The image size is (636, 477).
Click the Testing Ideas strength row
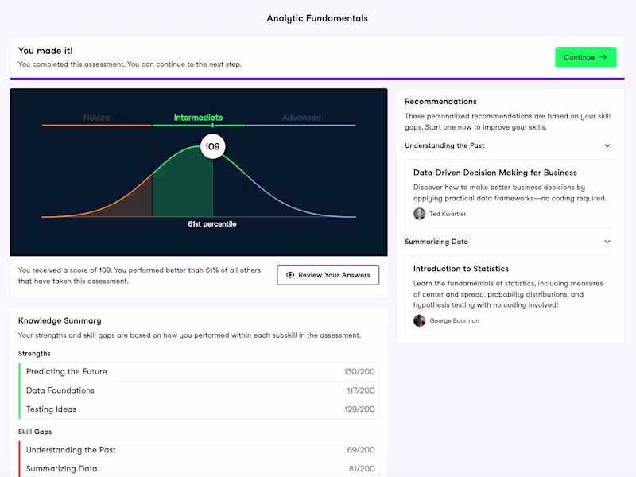click(x=199, y=409)
